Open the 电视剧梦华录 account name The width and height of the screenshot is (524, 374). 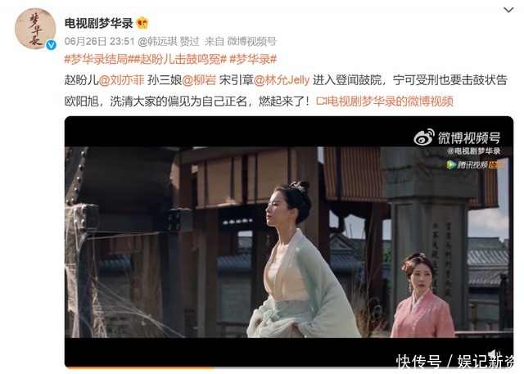(98, 23)
